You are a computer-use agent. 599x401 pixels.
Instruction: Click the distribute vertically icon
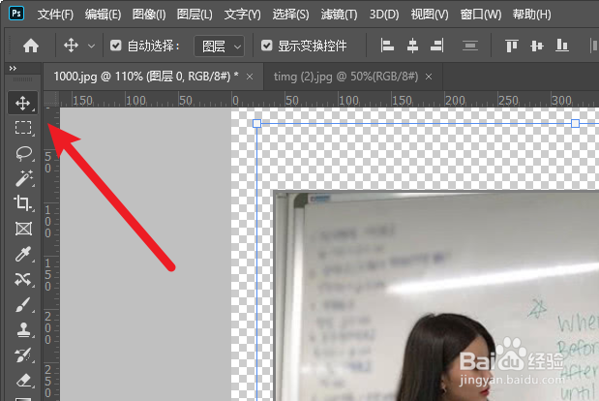click(470, 46)
